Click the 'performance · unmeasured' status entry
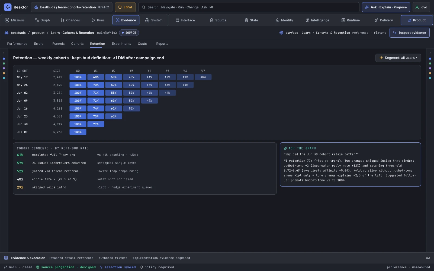Screen dimensions: 434x271 pyautogui.click(x=408, y=267)
